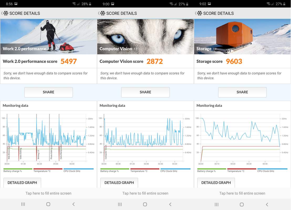Tap Video Editing marker in Work chart
The width and height of the screenshot is (291, 210).
[x=20, y=154]
